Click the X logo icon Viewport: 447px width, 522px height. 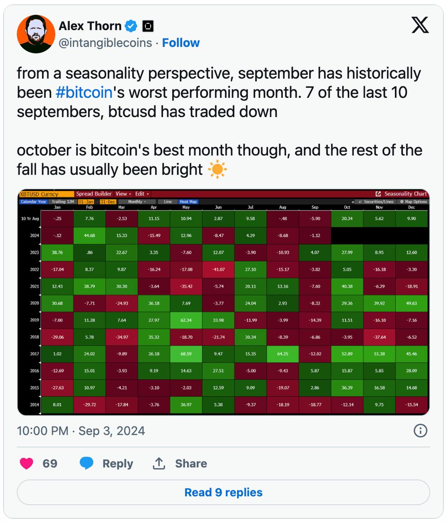(x=420, y=25)
